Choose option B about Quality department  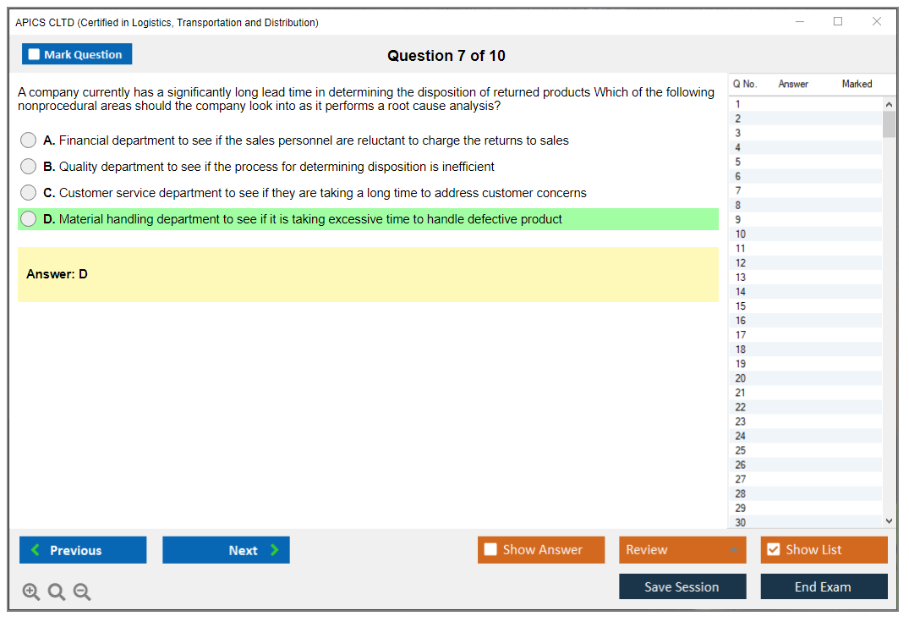(29, 167)
